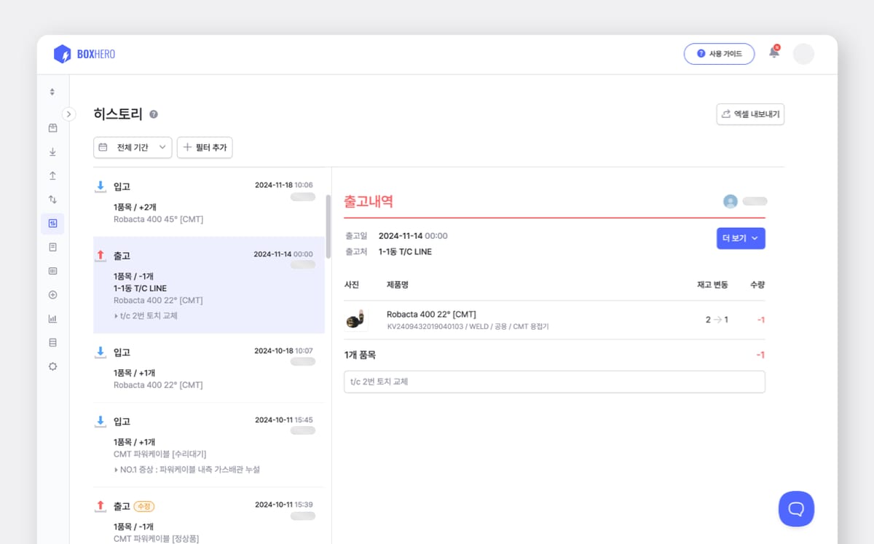Open analytics bar chart icon in sidebar

(x=52, y=318)
